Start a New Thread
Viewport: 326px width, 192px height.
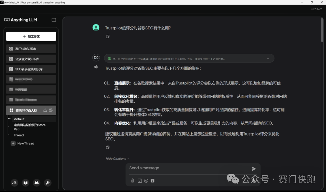point(22,143)
